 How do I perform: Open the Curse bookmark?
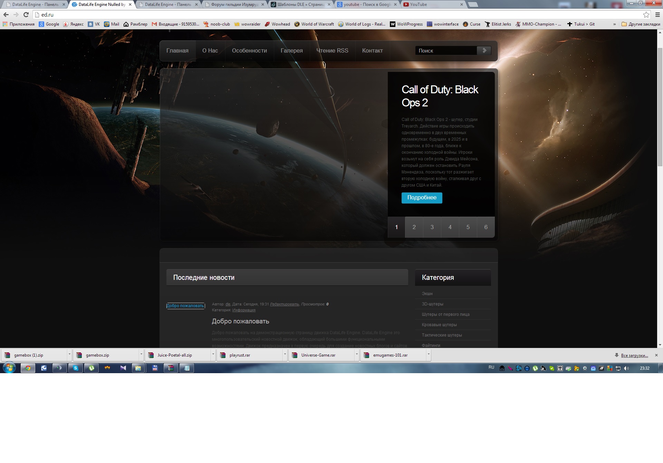pos(471,24)
